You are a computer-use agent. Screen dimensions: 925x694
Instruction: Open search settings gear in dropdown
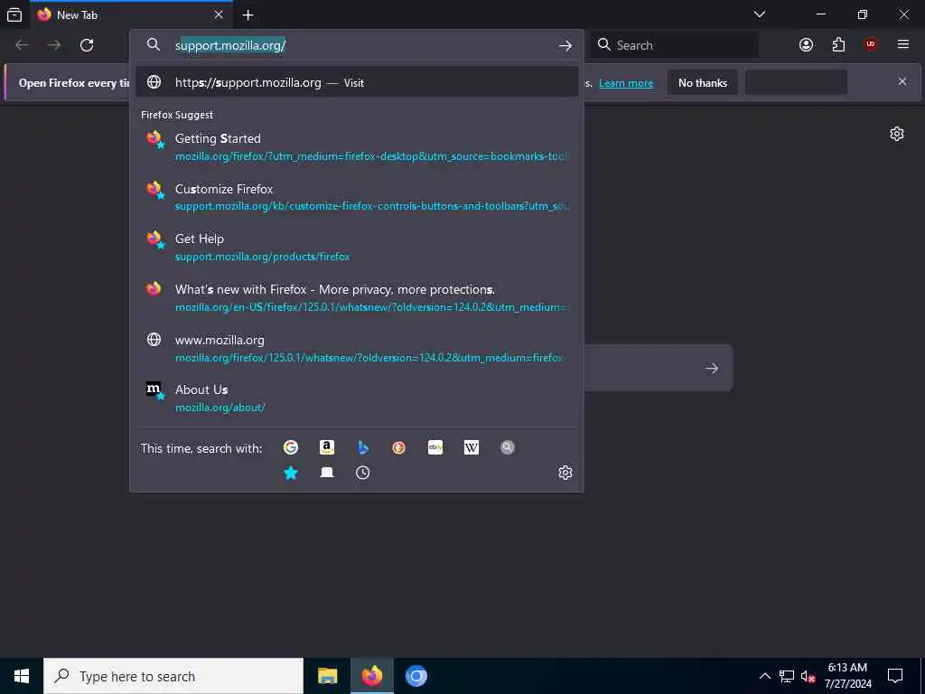pos(565,472)
